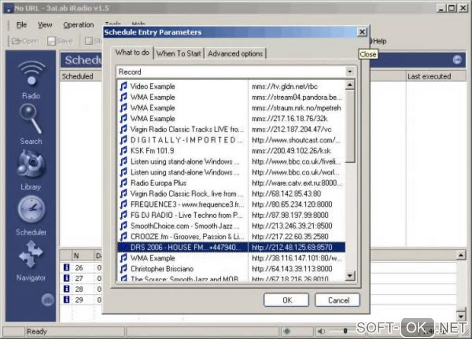Select DIGITALLY-IMPORTED station
The height and width of the screenshot is (339, 472).
pyautogui.click(x=231, y=140)
